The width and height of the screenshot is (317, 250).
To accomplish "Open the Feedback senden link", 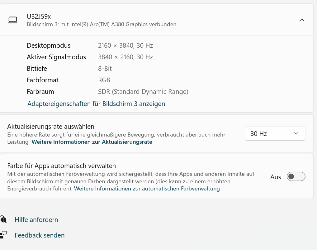I will 40,235.
